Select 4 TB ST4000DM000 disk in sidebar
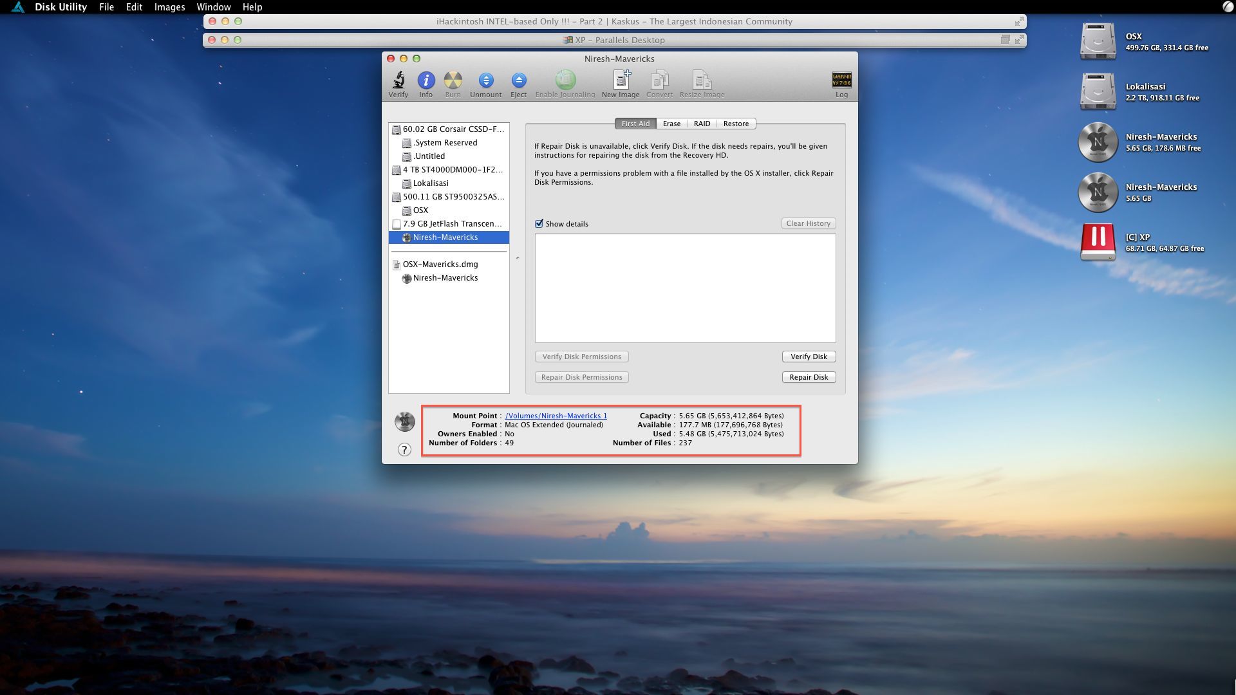 click(449, 170)
